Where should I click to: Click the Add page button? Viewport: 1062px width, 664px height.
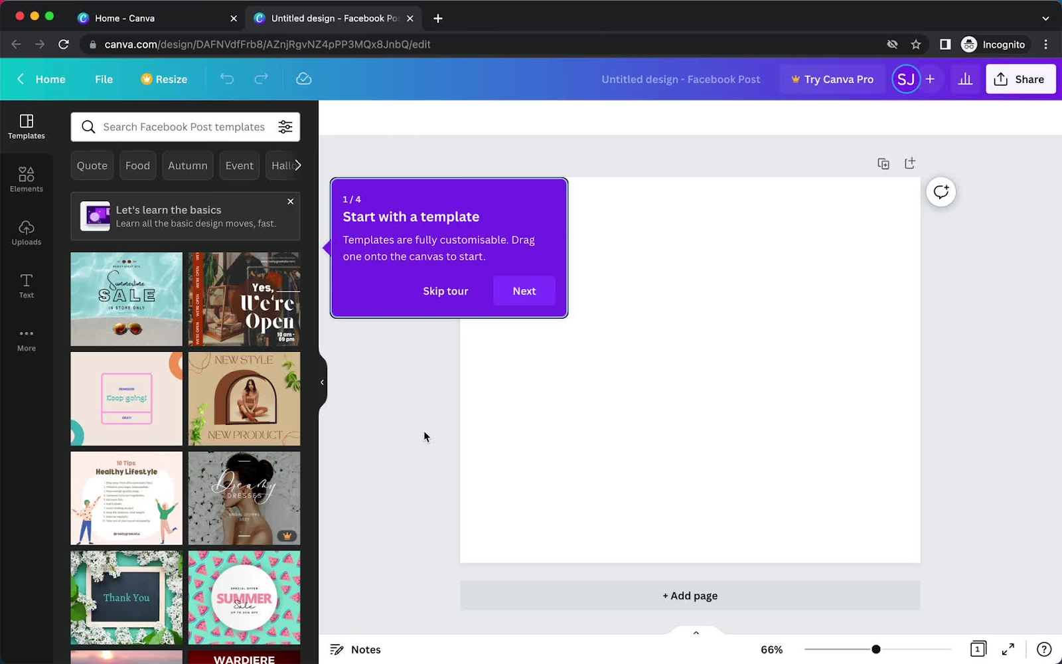point(690,596)
